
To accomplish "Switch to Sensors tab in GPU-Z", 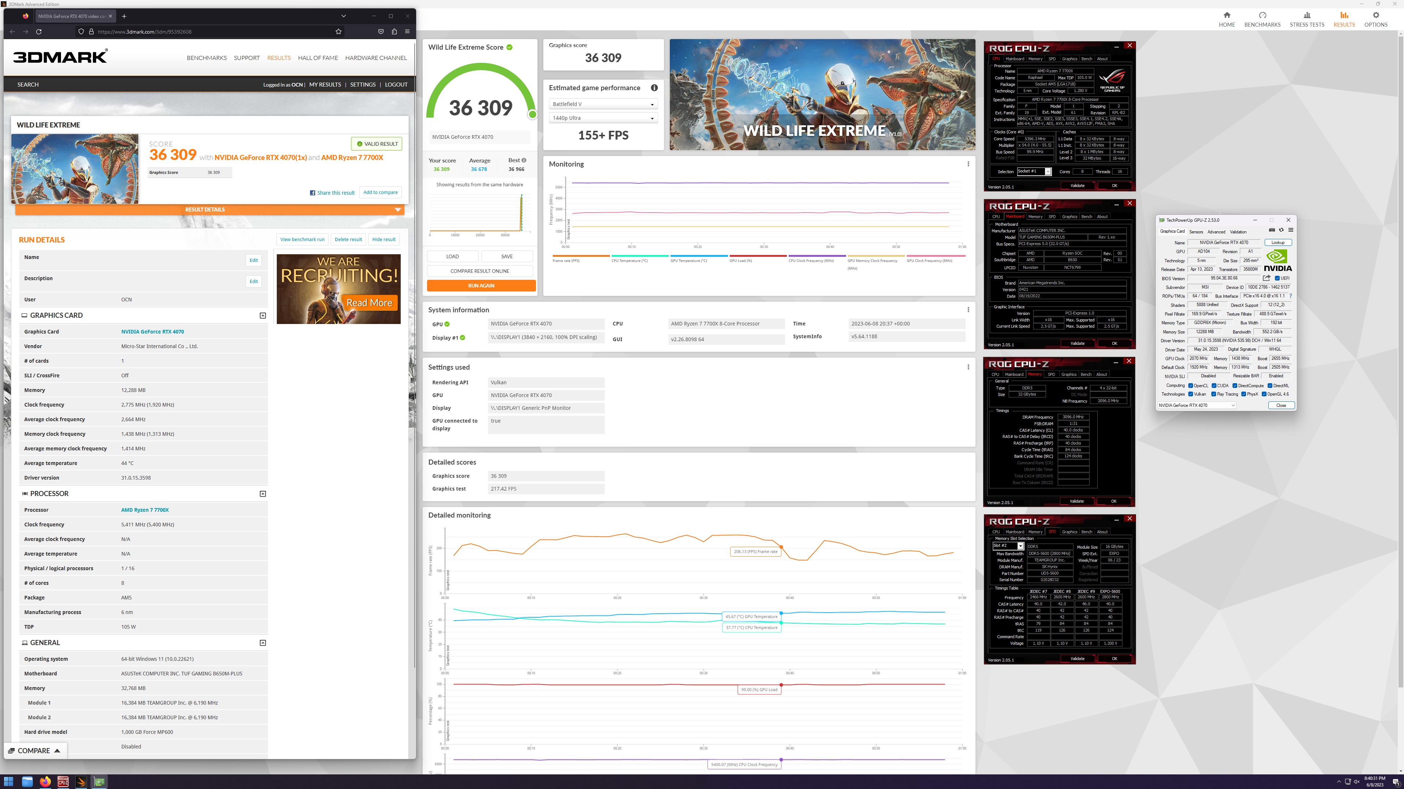I will (x=1196, y=232).
